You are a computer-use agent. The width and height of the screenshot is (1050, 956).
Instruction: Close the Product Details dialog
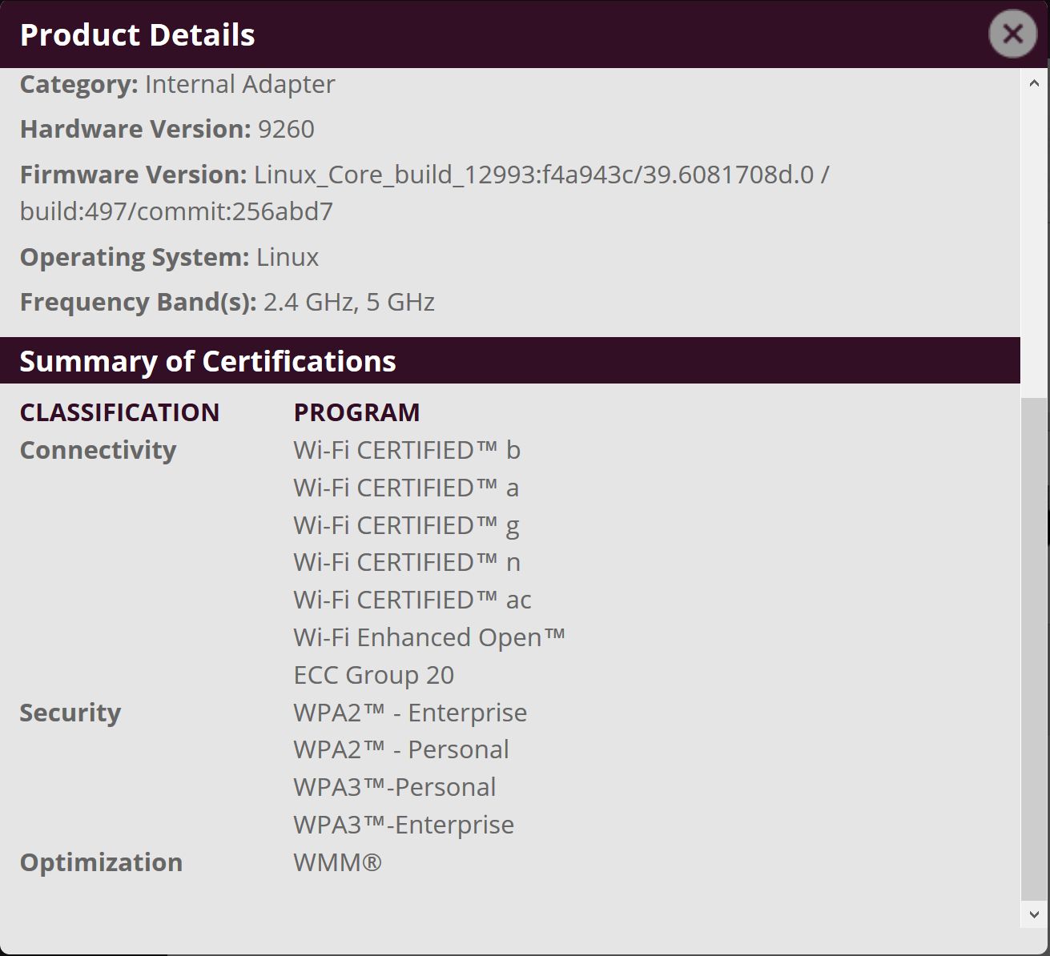[1012, 34]
